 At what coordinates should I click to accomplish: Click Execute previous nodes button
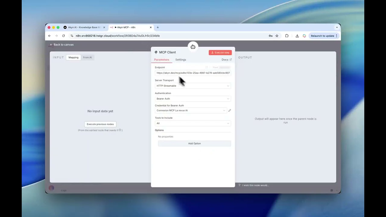click(100, 124)
